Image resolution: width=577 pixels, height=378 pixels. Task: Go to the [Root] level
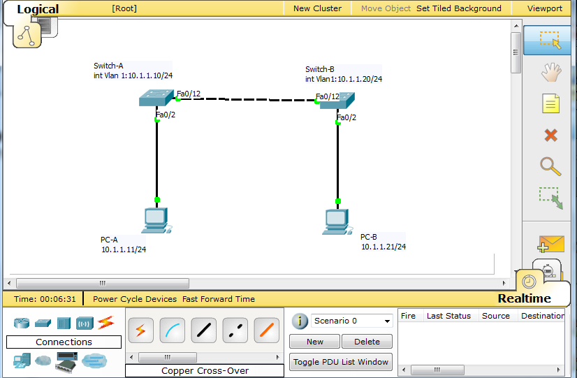[124, 8]
